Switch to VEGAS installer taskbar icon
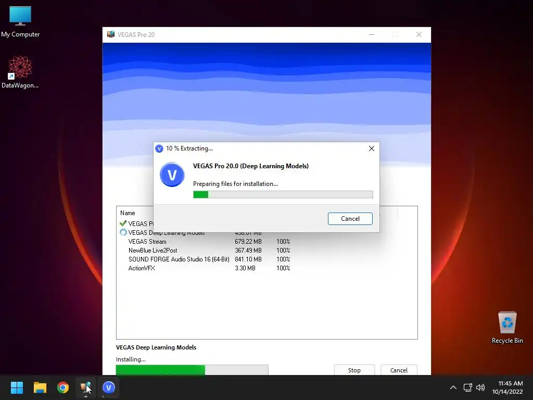Screen dimensions: 533x400 coord(86,387)
